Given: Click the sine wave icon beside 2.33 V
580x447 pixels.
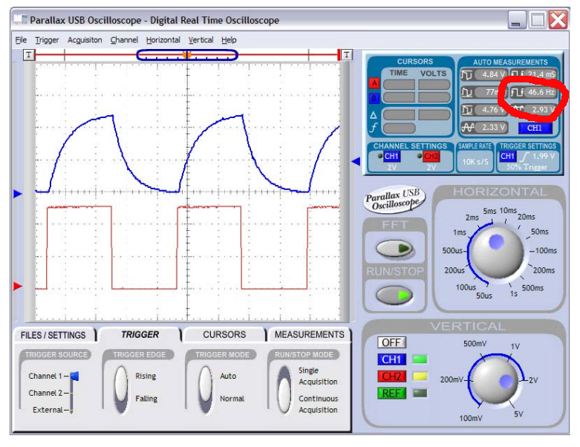Looking at the screenshot, I should 467,128.
